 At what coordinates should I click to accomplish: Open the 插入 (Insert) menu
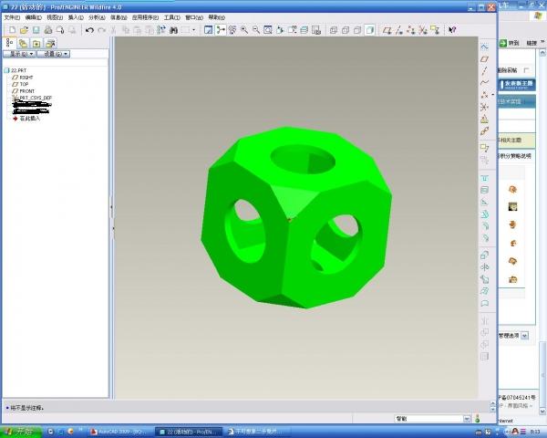point(76,17)
